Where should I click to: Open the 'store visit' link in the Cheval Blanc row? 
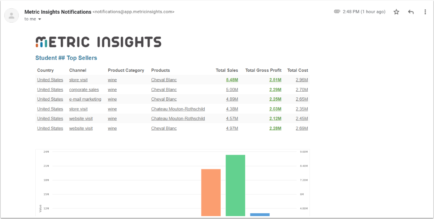78,80
